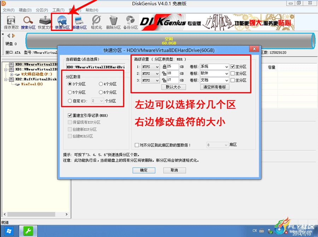Image resolution: width=318 pixels, height=237 pixels.
Task: Click size field of partition 2 (18)
Action: [172, 73]
